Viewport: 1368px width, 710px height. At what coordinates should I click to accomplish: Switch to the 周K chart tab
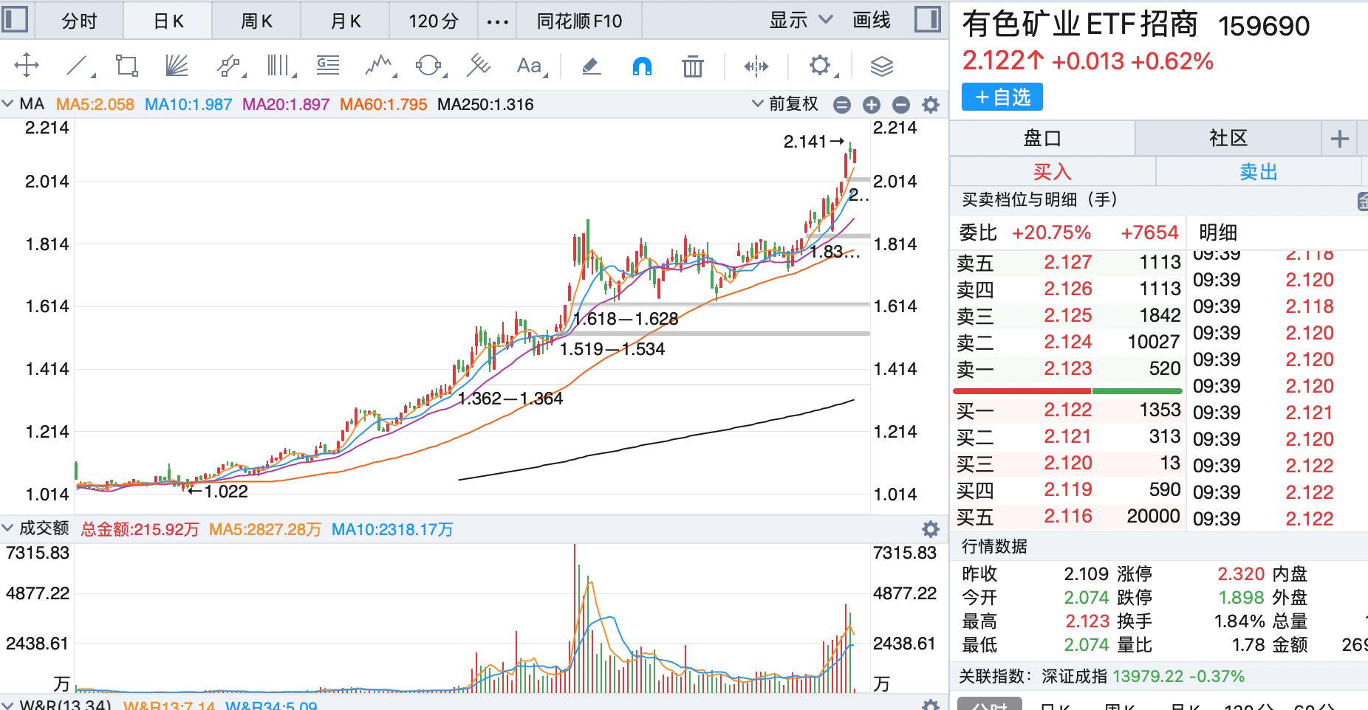point(256,21)
